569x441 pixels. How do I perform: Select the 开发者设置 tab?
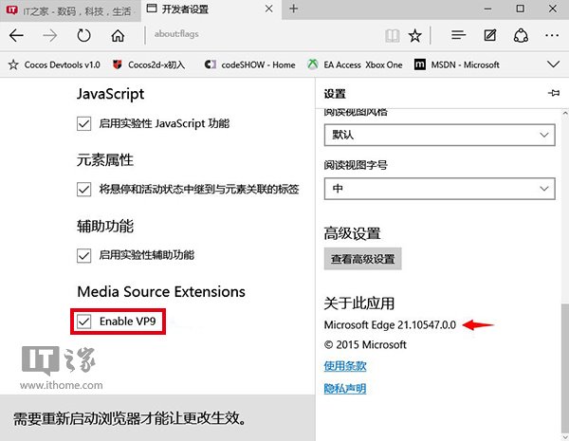(211, 9)
